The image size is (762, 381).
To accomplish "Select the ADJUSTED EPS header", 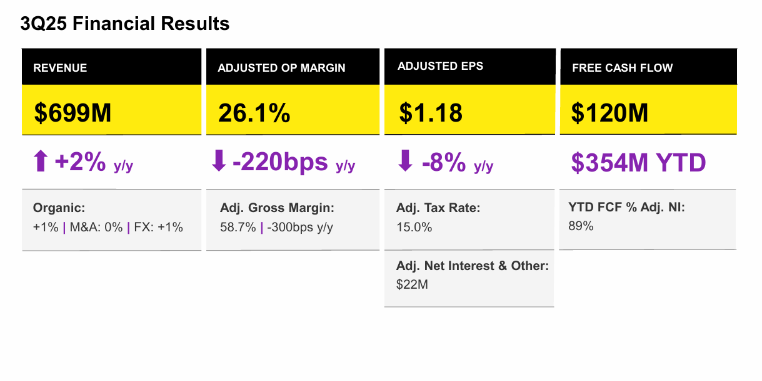I will point(440,66).
